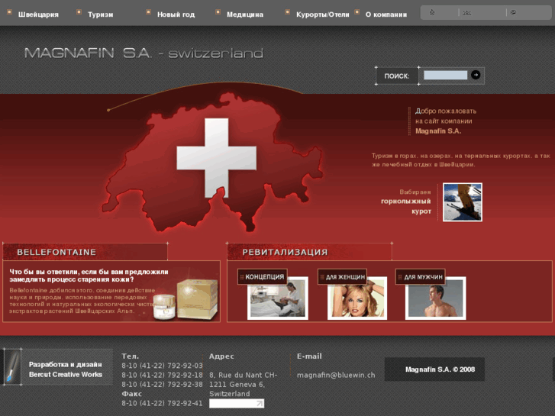Click fax number 792-92-41
Image resolution: width=555 pixels, height=416 pixels.
[x=162, y=403]
